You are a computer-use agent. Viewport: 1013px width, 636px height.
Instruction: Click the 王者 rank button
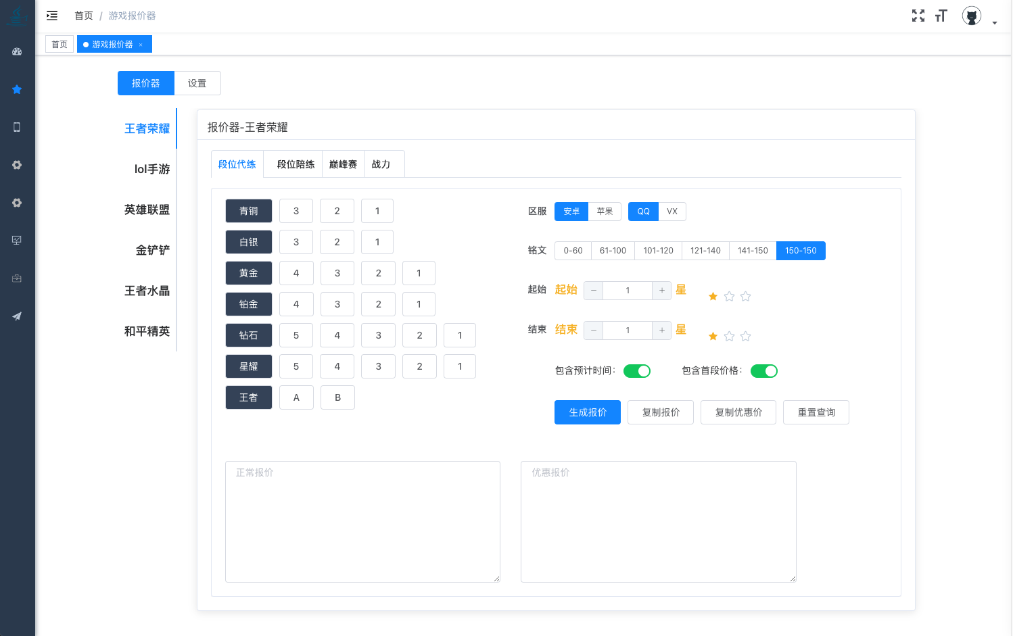click(249, 397)
